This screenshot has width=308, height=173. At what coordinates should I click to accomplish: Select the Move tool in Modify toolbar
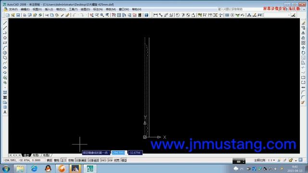[303, 48]
